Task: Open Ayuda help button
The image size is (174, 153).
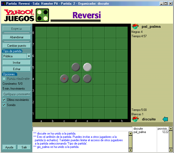Action: 9,147
